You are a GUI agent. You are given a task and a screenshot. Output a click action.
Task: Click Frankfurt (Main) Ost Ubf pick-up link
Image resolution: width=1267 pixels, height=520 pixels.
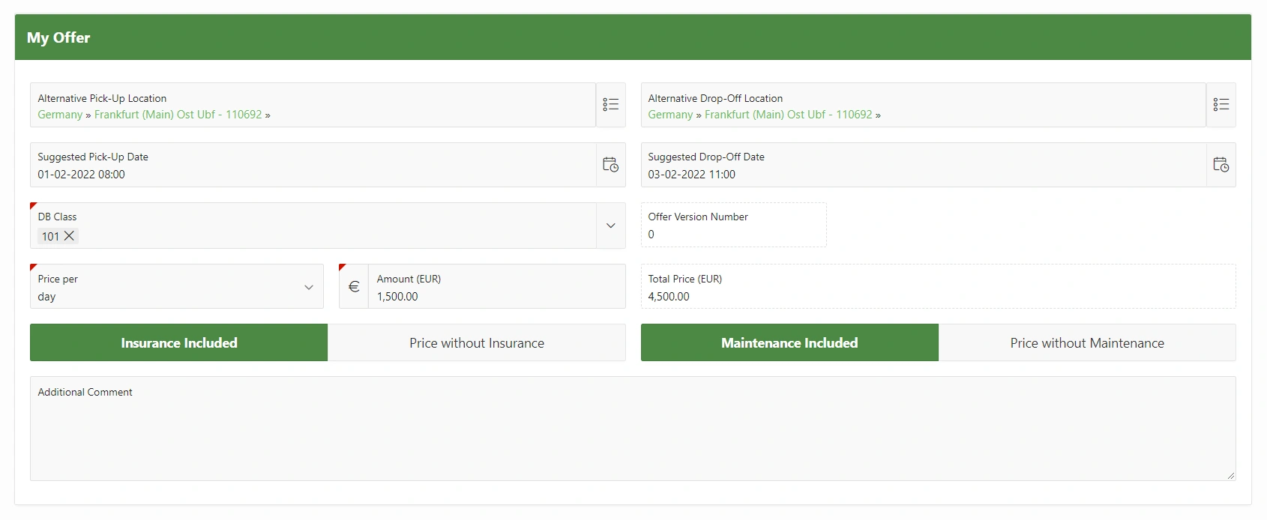click(178, 115)
